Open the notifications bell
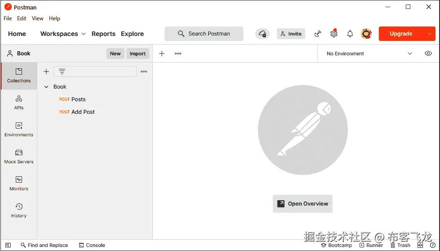This screenshot has height=251, width=440. [x=350, y=34]
